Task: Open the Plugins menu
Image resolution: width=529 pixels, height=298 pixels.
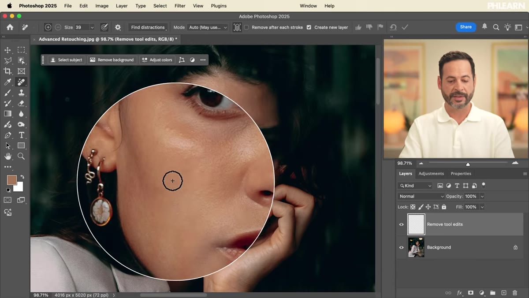Action: point(219,6)
